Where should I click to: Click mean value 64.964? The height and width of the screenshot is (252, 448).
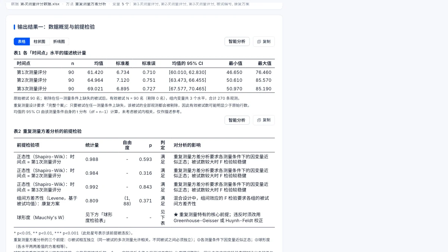click(x=95, y=80)
